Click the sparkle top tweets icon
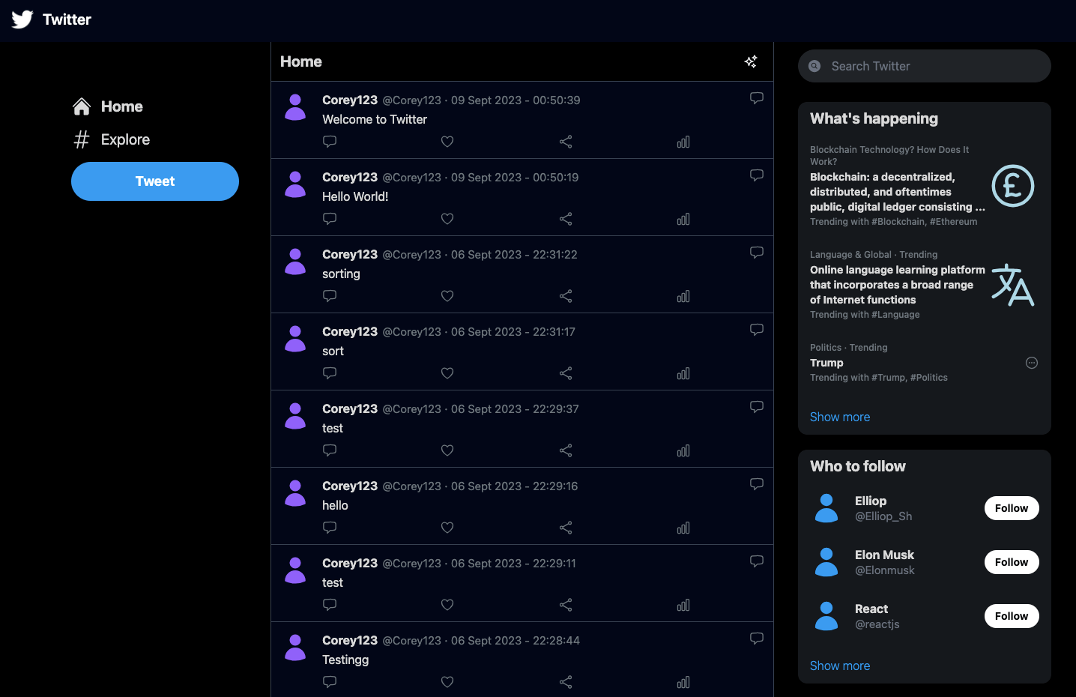Screen dimensions: 1076x697 click(x=751, y=61)
